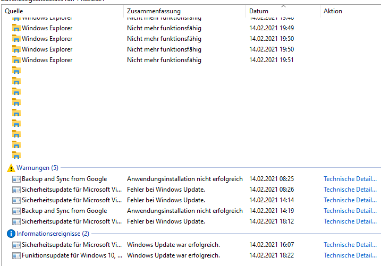The image size is (381, 266).
Task: Click the date cell 14.02.2021 19:51
Action: [272, 60]
